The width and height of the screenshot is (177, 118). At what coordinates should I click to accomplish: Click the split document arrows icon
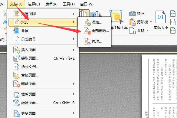[16, 67]
